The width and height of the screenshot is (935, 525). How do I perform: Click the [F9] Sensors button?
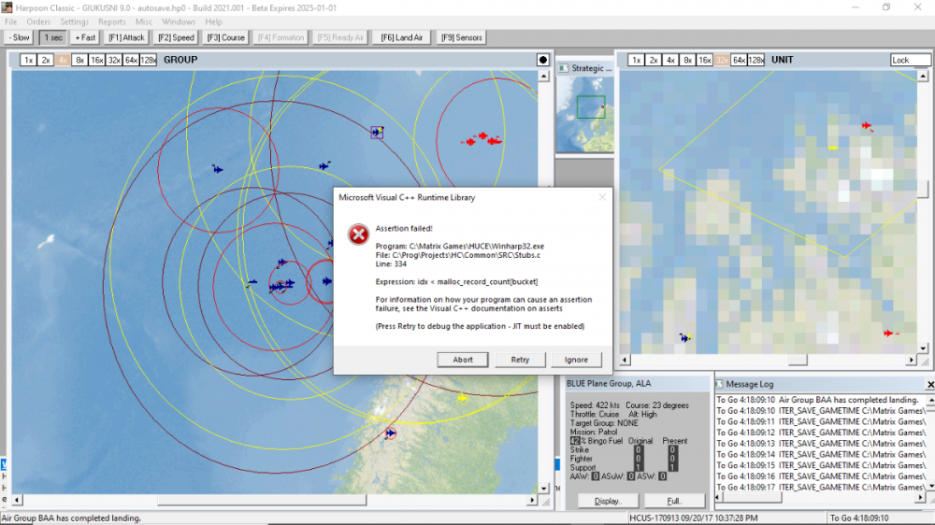(462, 37)
